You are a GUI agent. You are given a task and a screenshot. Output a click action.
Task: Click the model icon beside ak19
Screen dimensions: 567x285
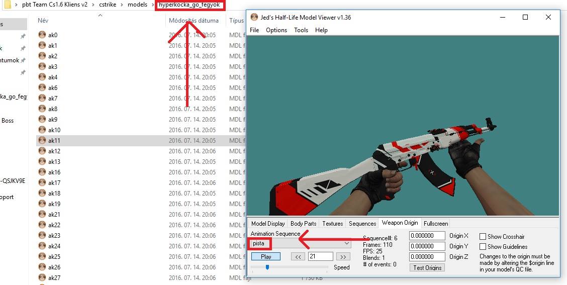[42, 204]
